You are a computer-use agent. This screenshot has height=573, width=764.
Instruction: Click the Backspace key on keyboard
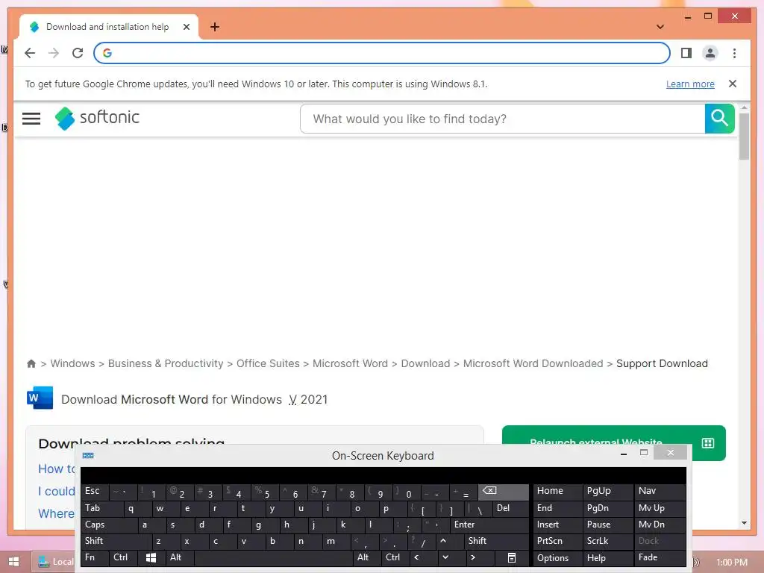click(x=503, y=491)
